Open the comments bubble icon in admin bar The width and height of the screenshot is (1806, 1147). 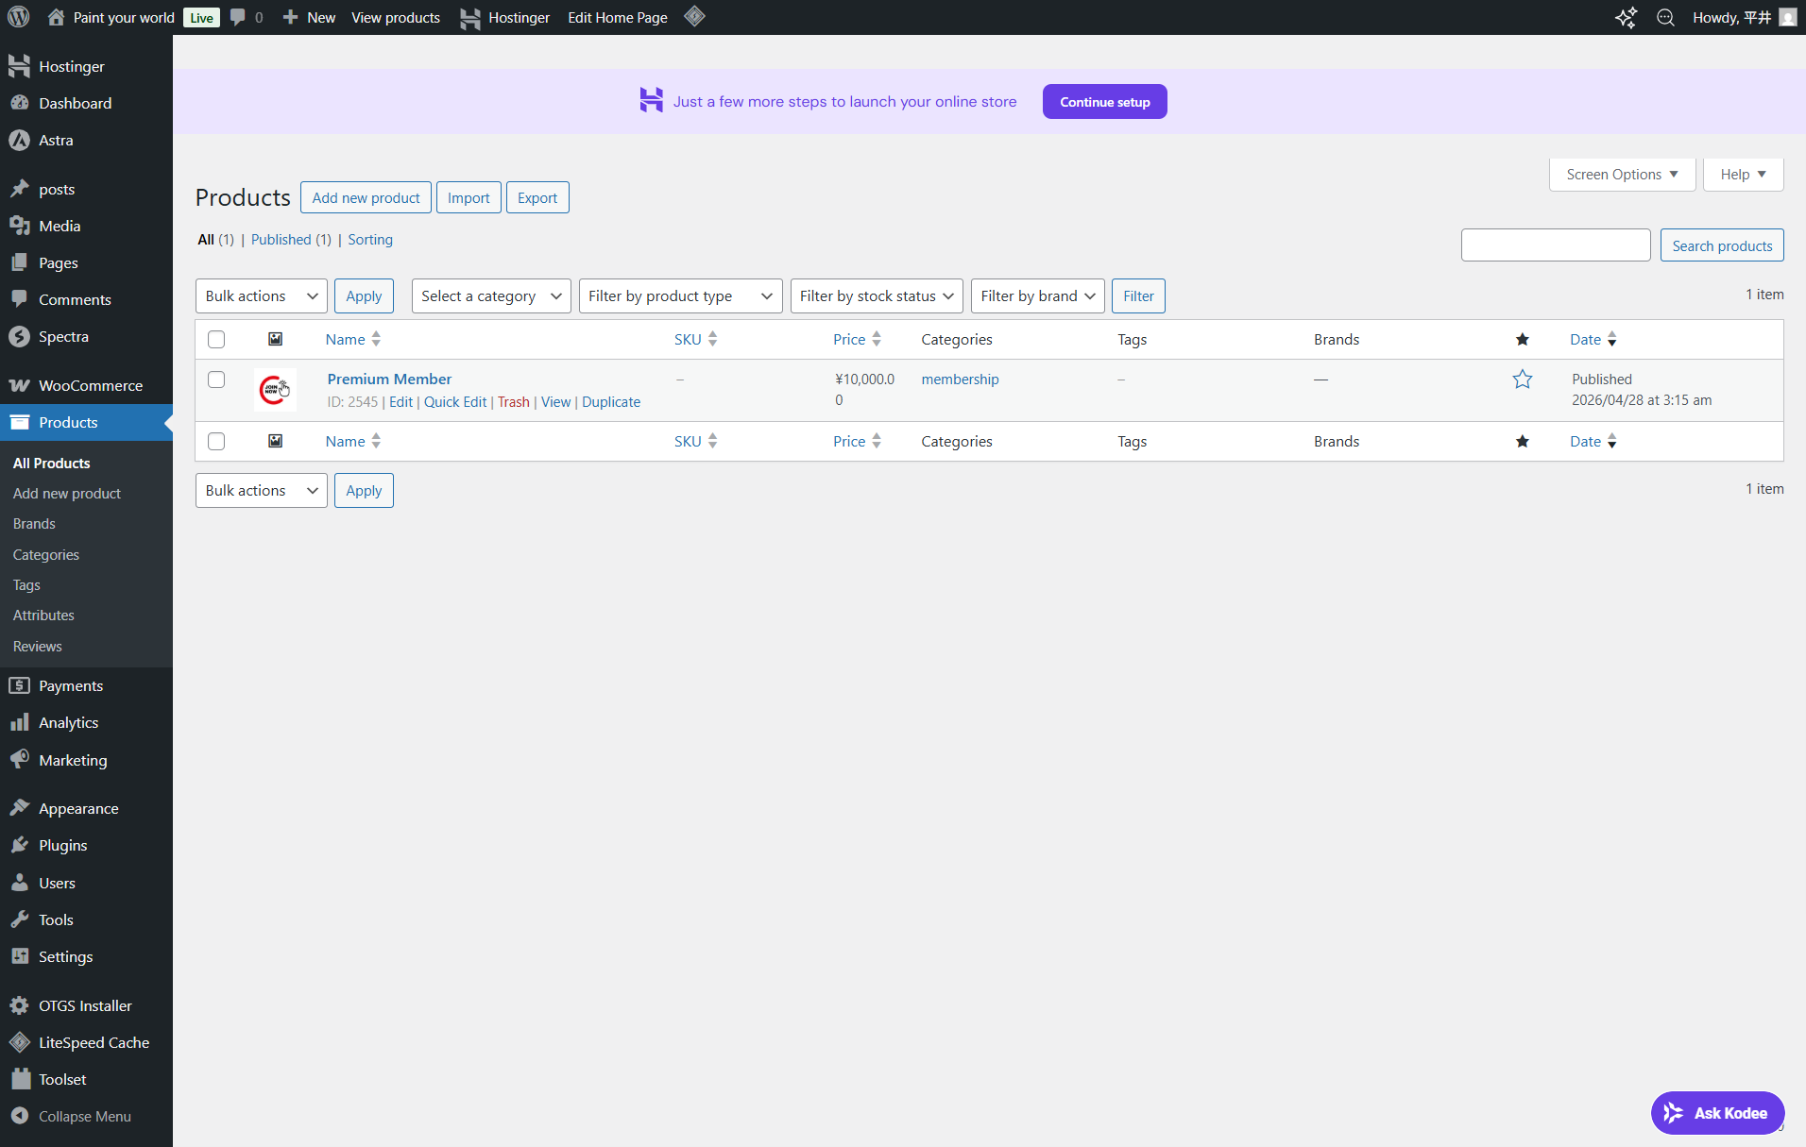point(238,17)
